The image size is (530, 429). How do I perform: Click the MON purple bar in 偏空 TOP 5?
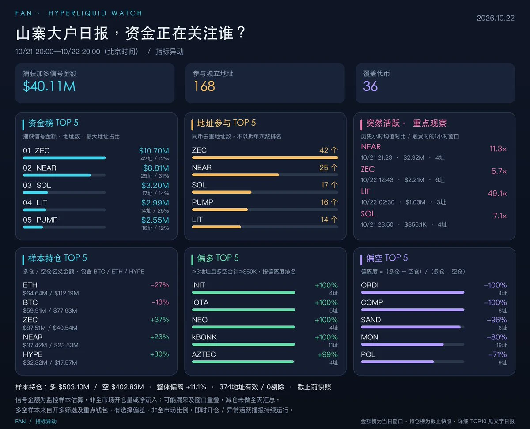(402, 344)
